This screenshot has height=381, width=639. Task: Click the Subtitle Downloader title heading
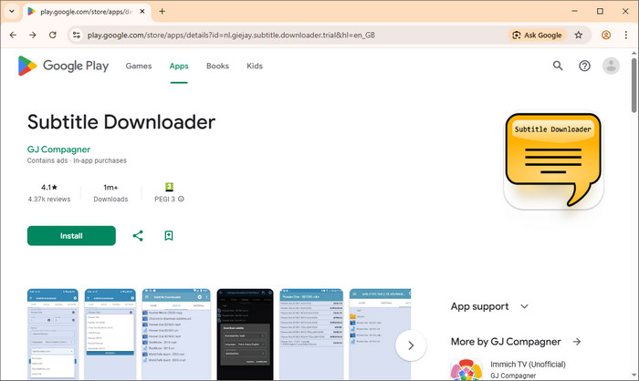pyautogui.click(x=121, y=122)
